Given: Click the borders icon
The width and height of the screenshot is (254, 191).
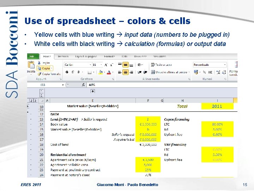Looking at the screenshot, I should click(x=89, y=72).
